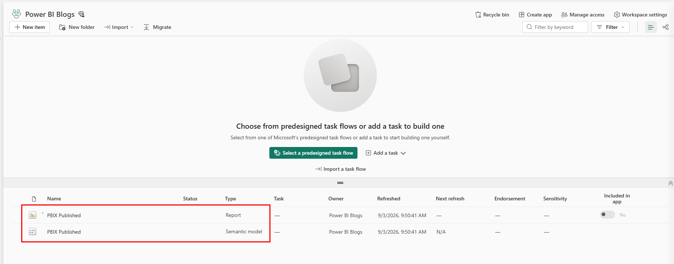Click the report icon for PBIX Published

pos(33,215)
